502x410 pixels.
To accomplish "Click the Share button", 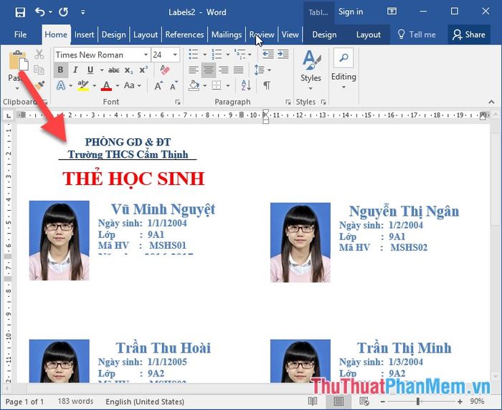I will pos(468,34).
